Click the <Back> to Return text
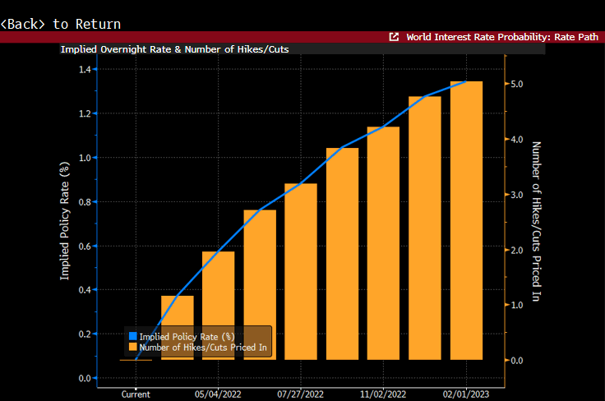The height and width of the screenshot is (401, 605). [x=61, y=24]
